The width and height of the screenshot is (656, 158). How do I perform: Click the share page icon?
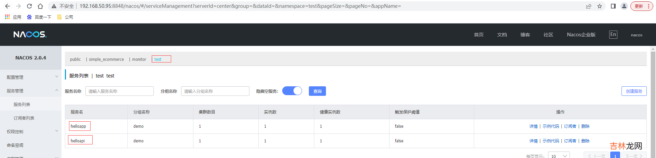(589, 6)
